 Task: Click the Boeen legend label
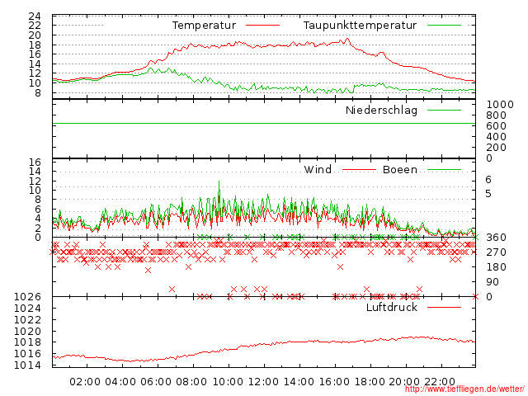[400, 170]
